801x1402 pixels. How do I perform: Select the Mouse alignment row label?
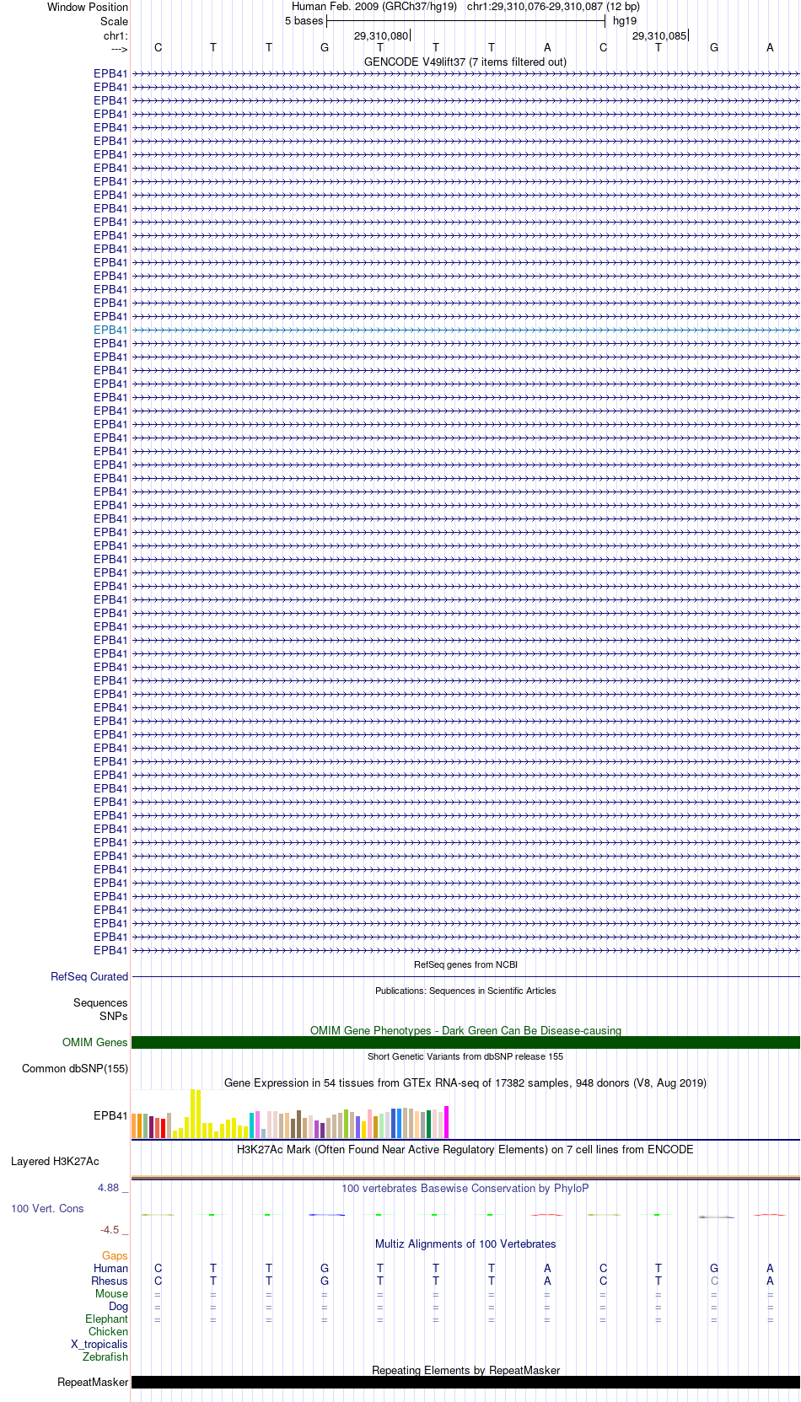[x=111, y=1293]
